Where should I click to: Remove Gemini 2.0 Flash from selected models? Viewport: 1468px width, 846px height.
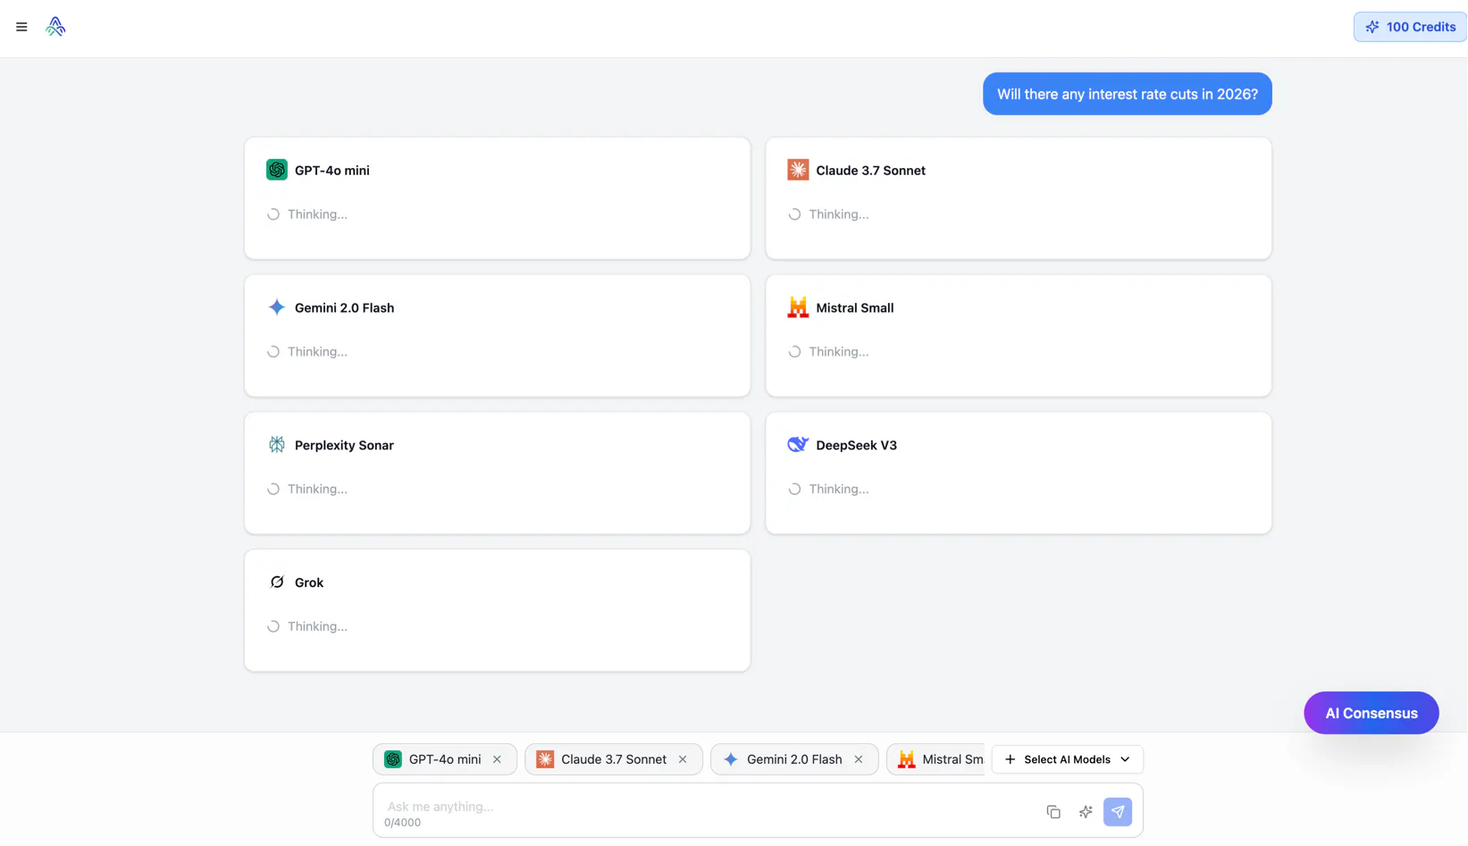point(859,759)
